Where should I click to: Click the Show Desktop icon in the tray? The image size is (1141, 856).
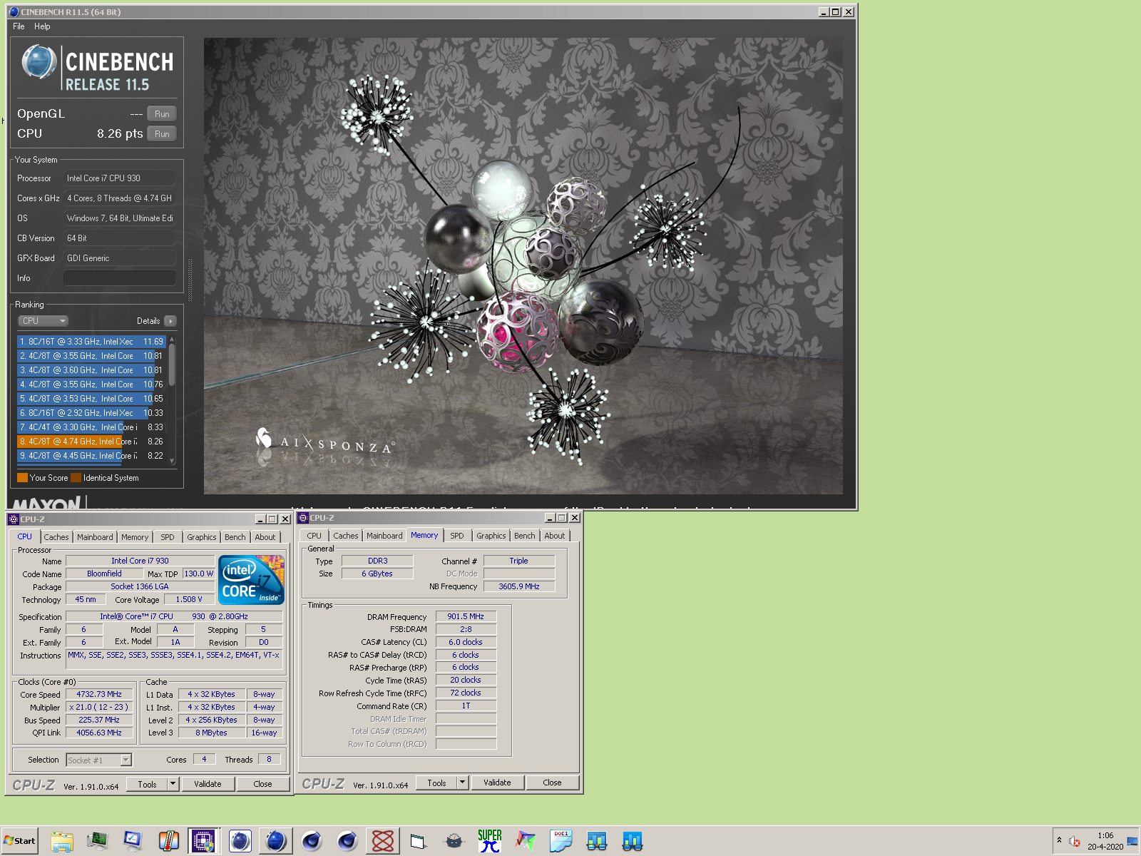pos(1132,841)
